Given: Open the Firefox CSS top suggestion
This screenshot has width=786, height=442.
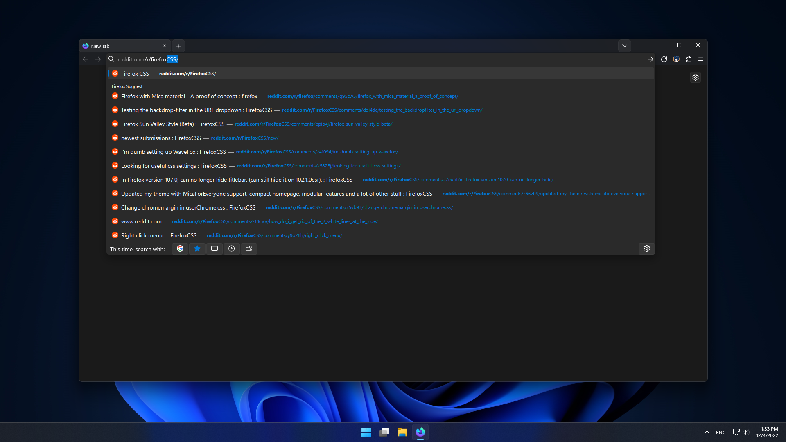Looking at the screenshot, I should [381, 74].
